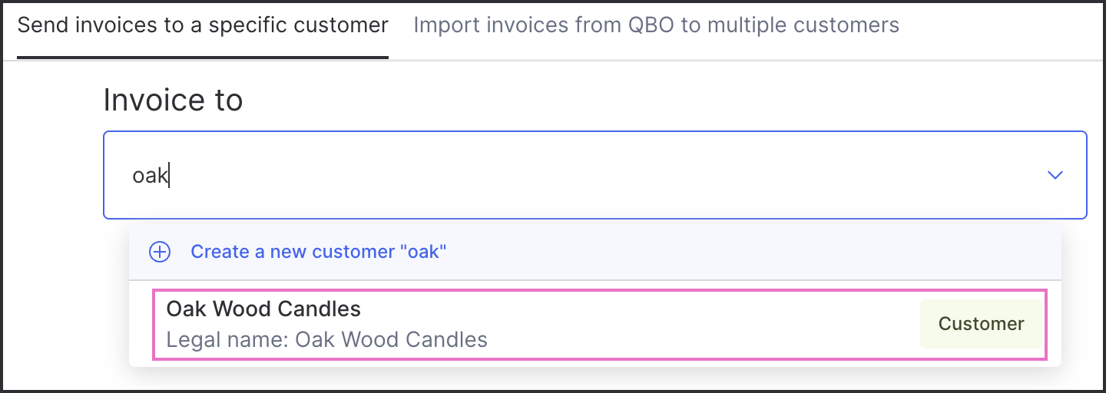Collapse the customer suggestions using the chevron
Viewport: 1106px width, 393px height.
tap(1055, 175)
